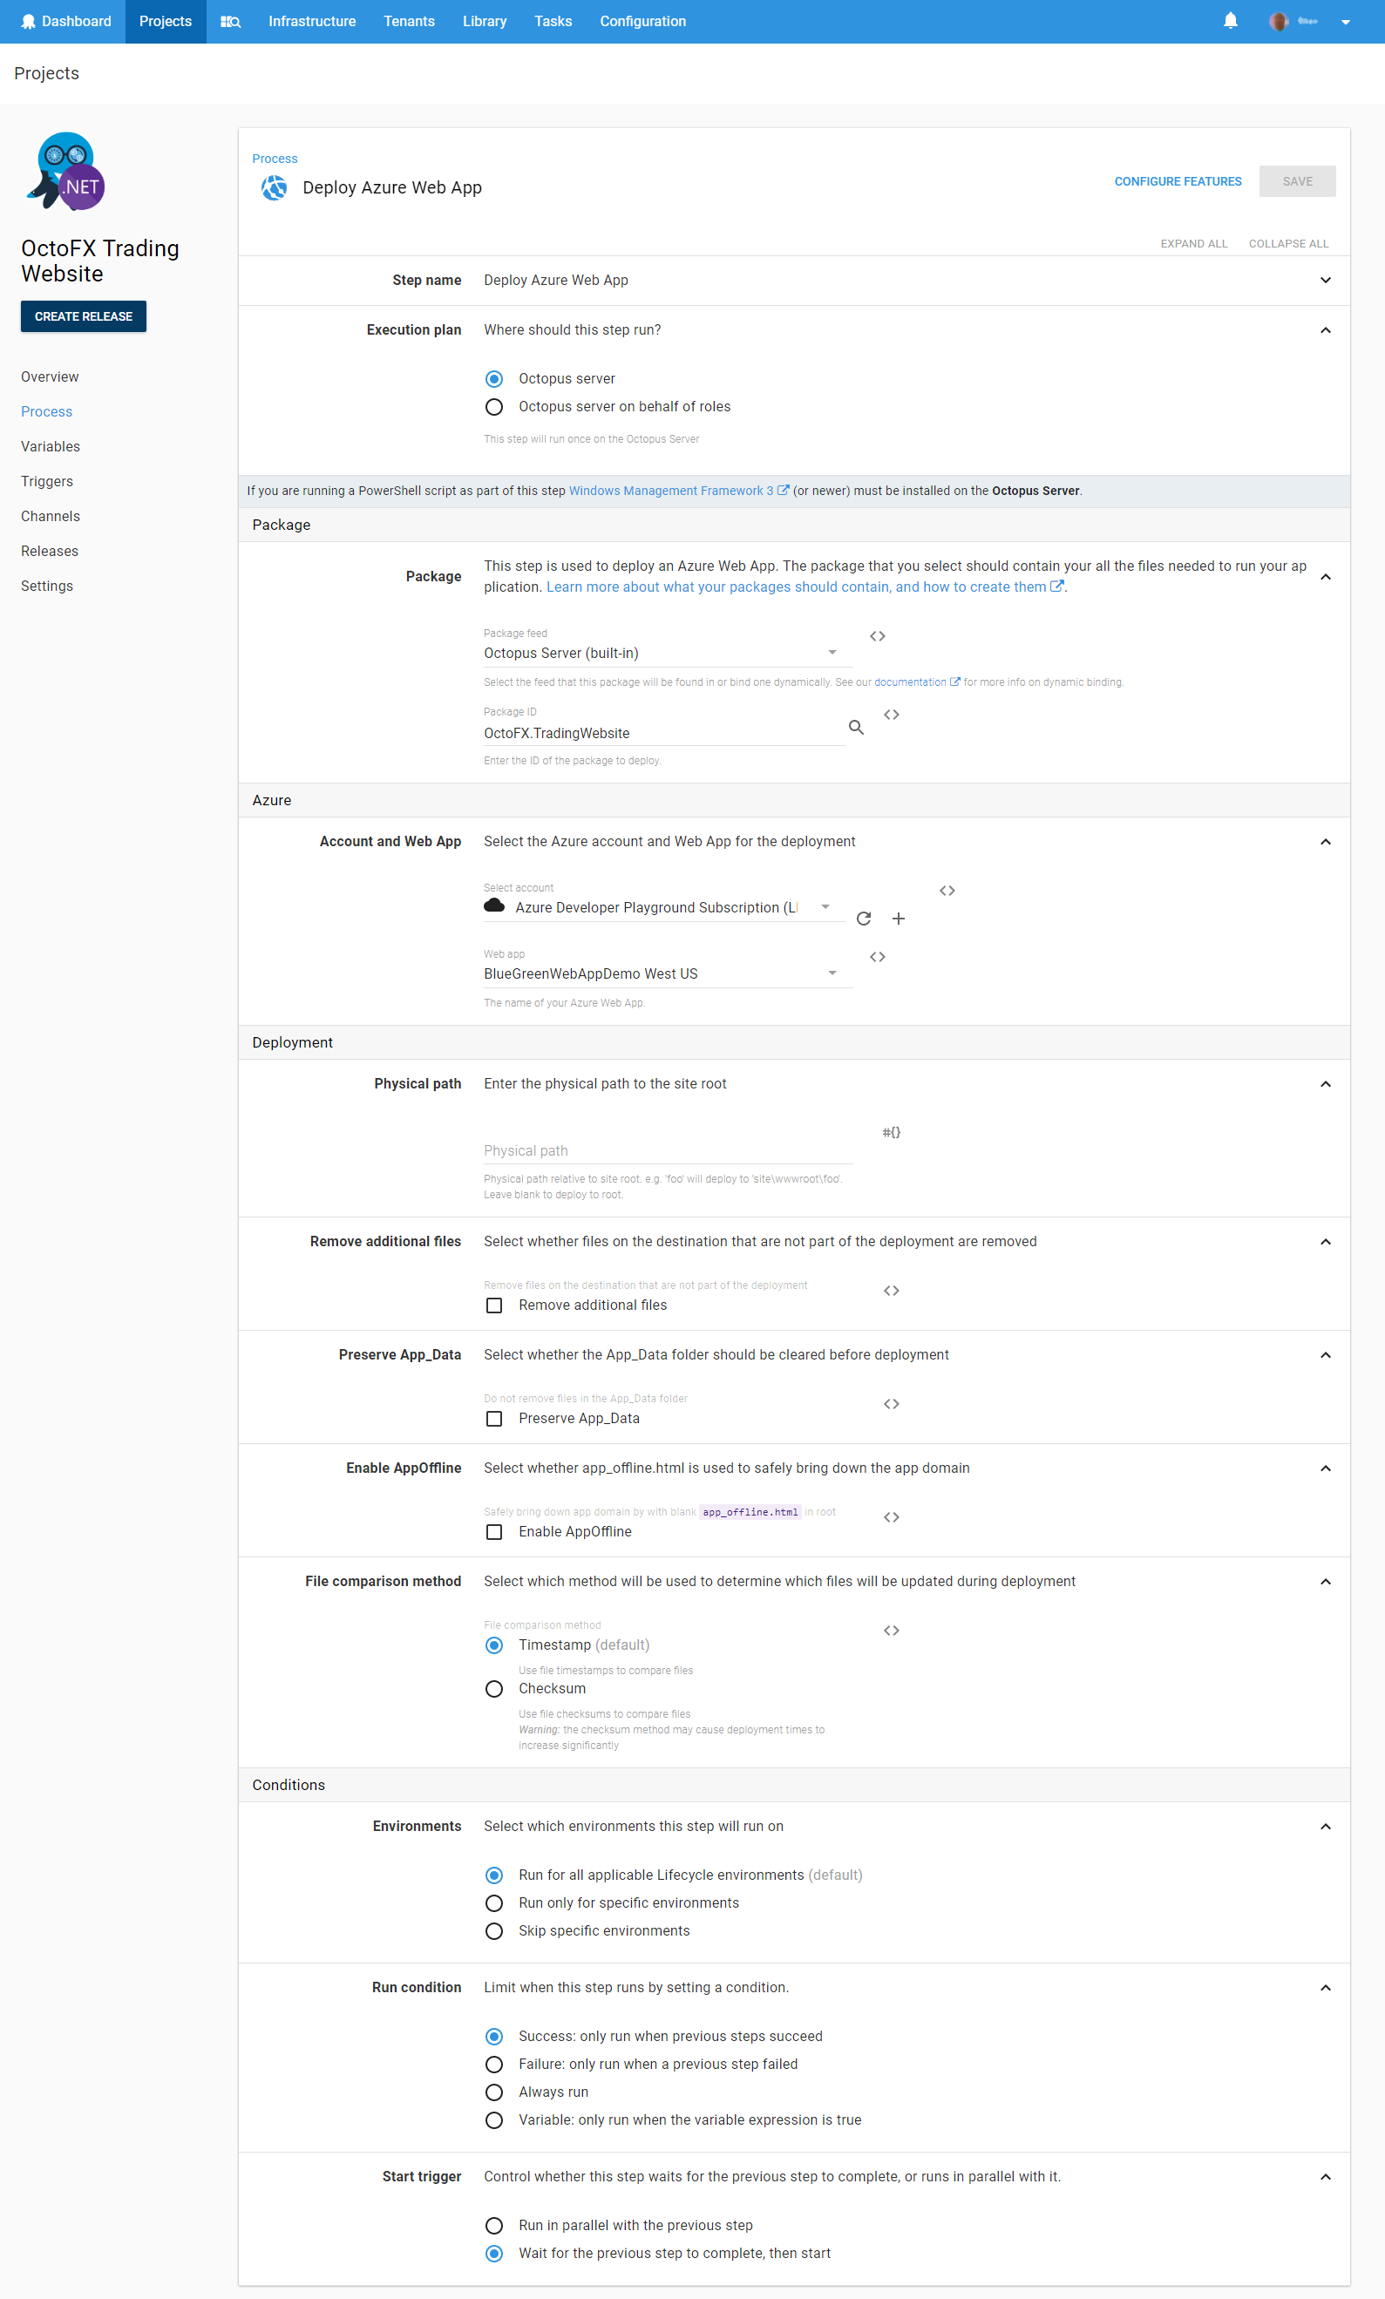
Task: Click the OctoFX Trading Website project logo
Action: 66,171
